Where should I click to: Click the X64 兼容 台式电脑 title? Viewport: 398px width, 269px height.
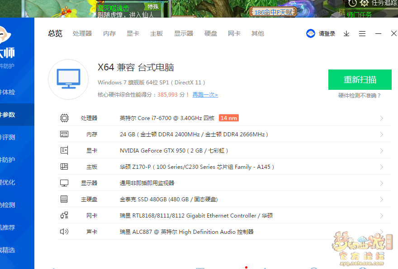(136, 67)
